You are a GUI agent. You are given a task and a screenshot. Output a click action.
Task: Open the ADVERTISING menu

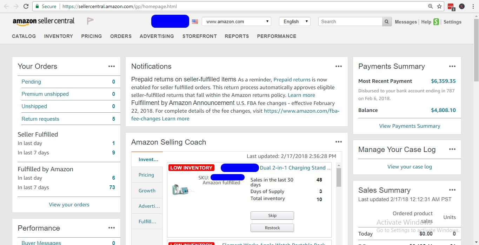pyautogui.click(x=157, y=36)
